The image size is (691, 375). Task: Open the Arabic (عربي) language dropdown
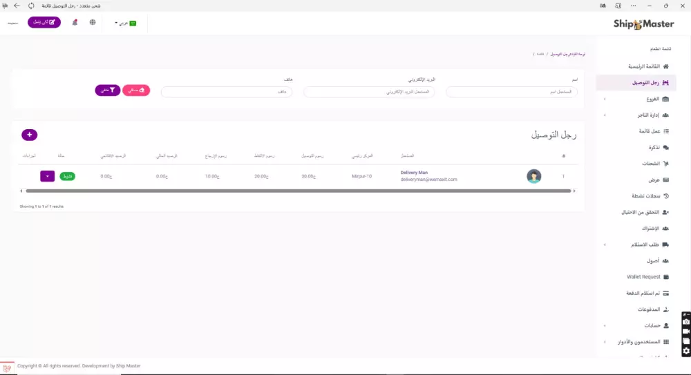tap(126, 23)
